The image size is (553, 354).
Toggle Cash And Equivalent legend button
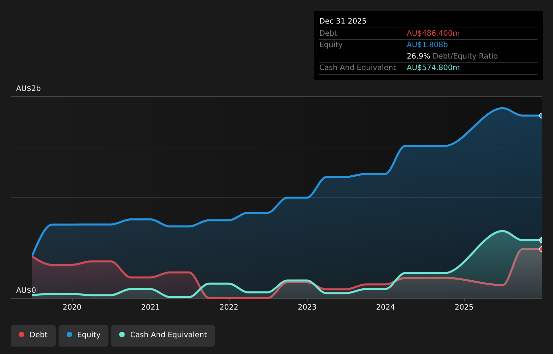[x=163, y=335]
